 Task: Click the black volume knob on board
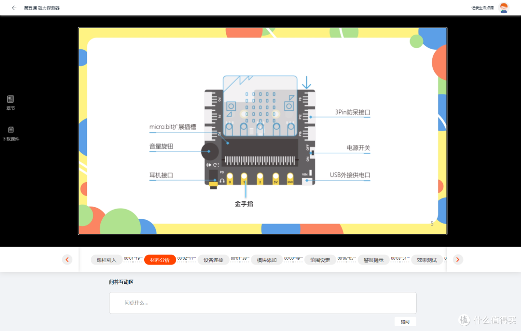tap(210, 151)
